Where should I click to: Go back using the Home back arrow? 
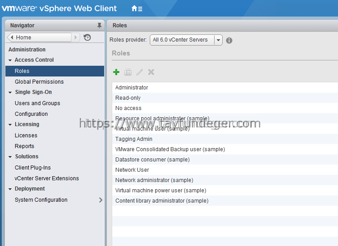point(12,37)
